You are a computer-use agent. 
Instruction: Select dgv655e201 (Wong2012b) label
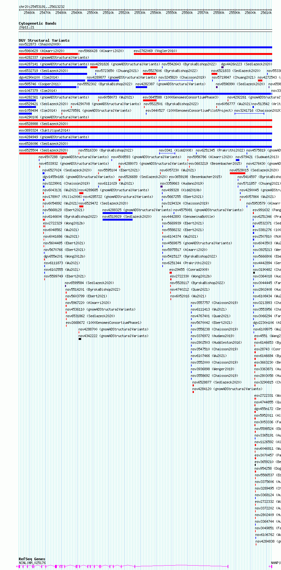64,256
